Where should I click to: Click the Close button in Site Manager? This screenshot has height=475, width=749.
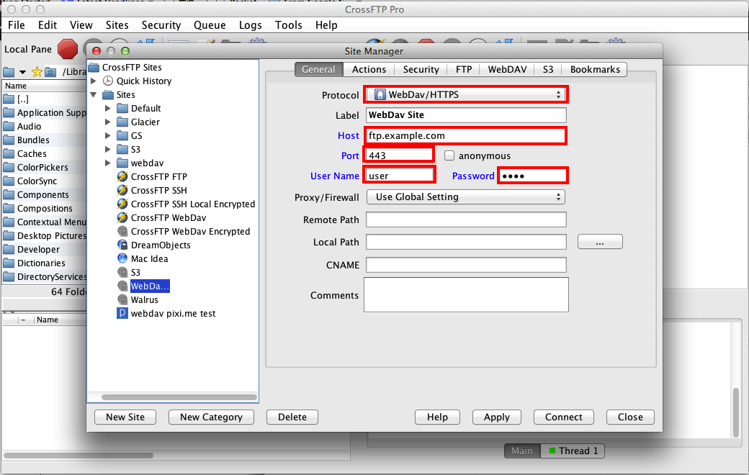click(x=630, y=417)
